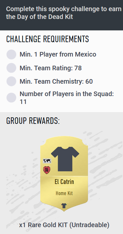Toggle the Number of Players circle indicator
Viewport: 123px width, 234px height.
point(11,98)
